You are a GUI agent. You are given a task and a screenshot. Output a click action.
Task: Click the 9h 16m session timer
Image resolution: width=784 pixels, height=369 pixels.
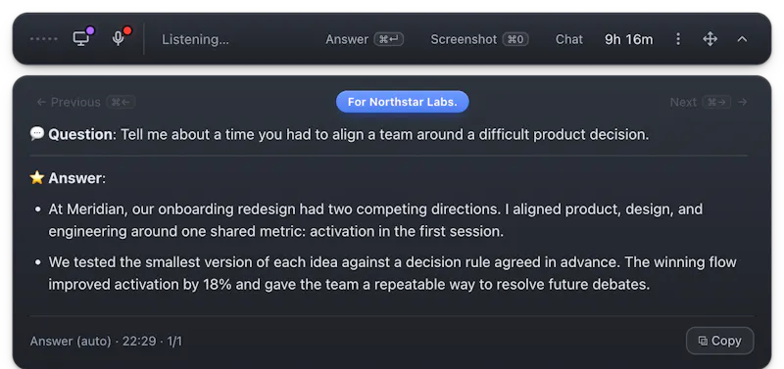pyautogui.click(x=628, y=39)
